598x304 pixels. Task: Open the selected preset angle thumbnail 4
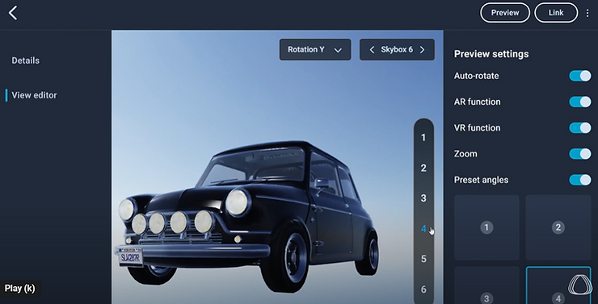tap(558, 285)
